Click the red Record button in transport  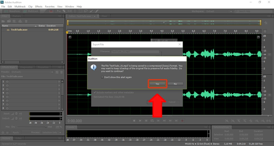tap(183, 121)
